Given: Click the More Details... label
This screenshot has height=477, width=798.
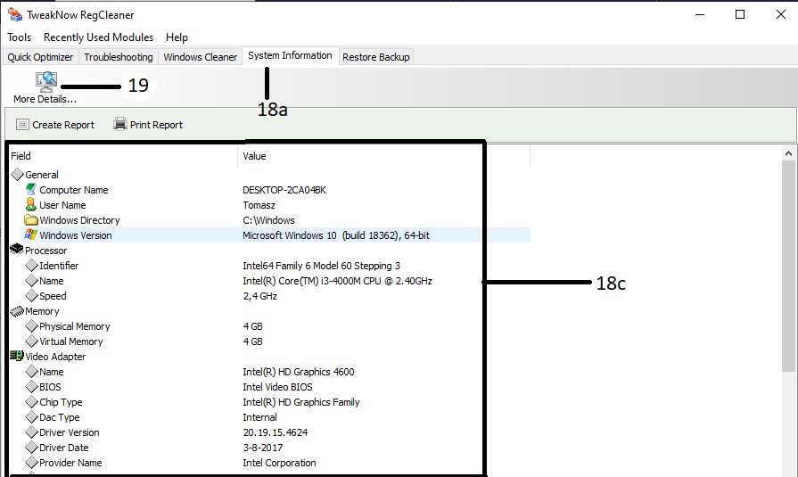Looking at the screenshot, I should pyautogui.click(x=45, y=99).
